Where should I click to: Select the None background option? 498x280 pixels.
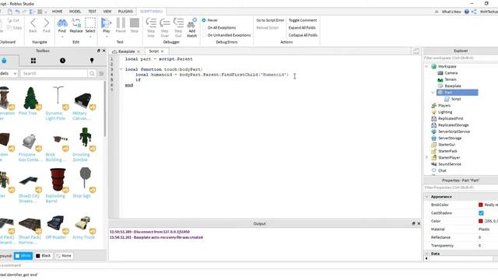[64, 256]
